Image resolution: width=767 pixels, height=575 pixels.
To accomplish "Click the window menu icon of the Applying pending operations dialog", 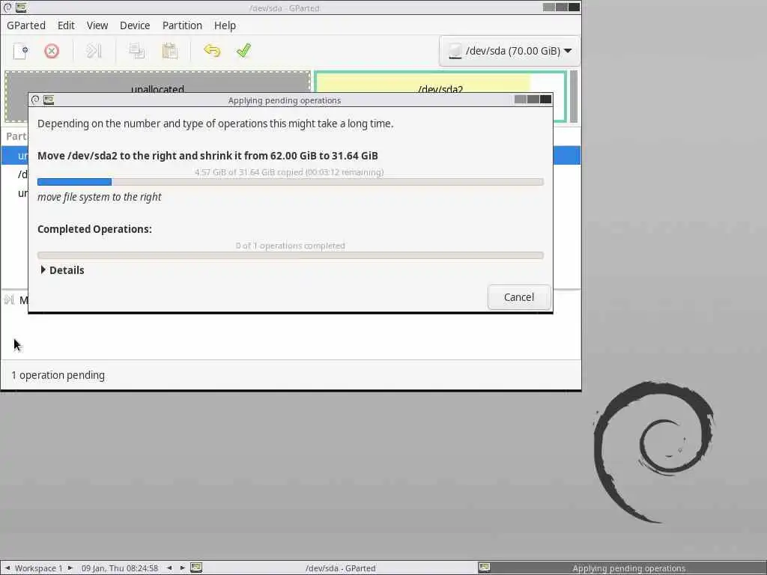I will point(35,100).
